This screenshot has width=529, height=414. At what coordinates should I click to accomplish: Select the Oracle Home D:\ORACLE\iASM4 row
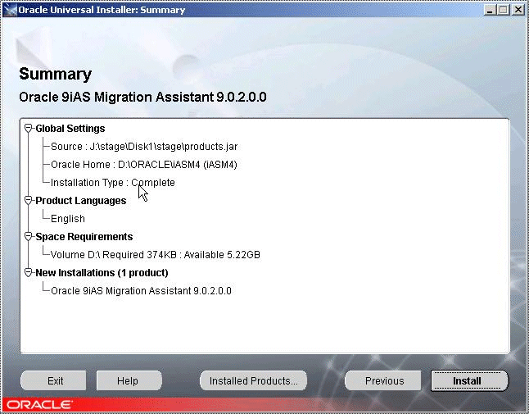point(144,165)
